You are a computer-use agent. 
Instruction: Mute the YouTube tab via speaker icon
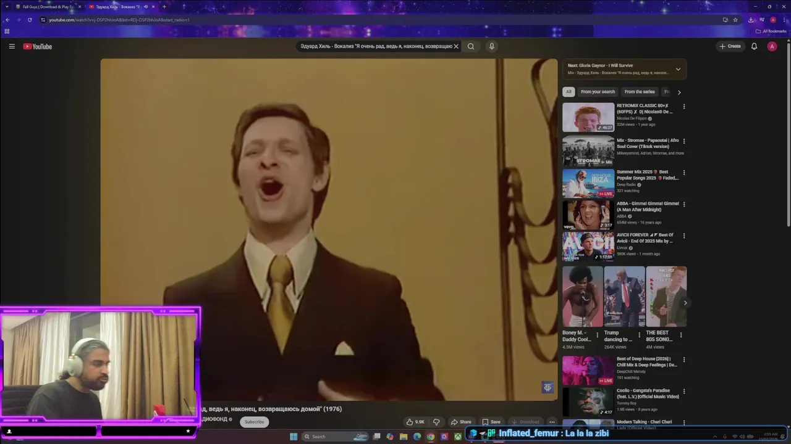click(x=146, y=7)
